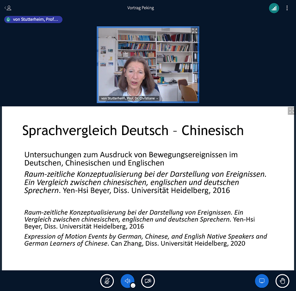Image resolution: width=296 pixels, height=291 pixels.
Task: Make the webcam video fullscreen
Action: tap(195, 31)
